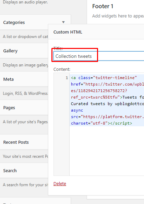Click into the Content code editor
144x204 pixels.
tap(107, 124)
